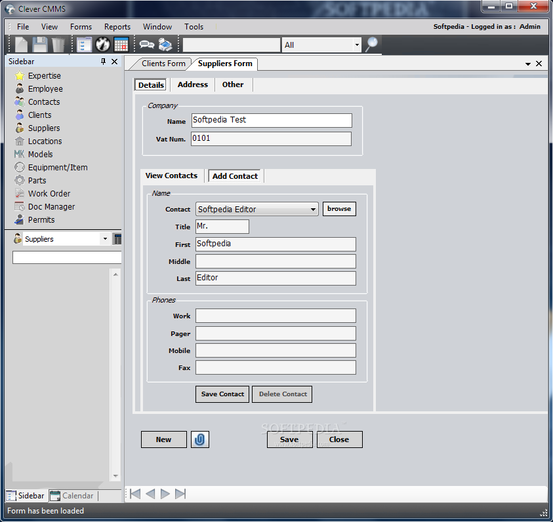The image size is (553, 522).
Task: Open the Suppliers dropdown in the sidebar
Action: pos(105,239)
